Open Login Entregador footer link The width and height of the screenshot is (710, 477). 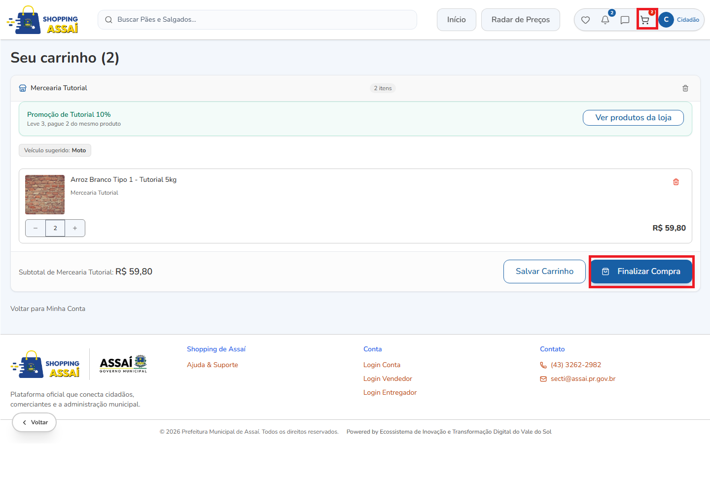point(390,393)
